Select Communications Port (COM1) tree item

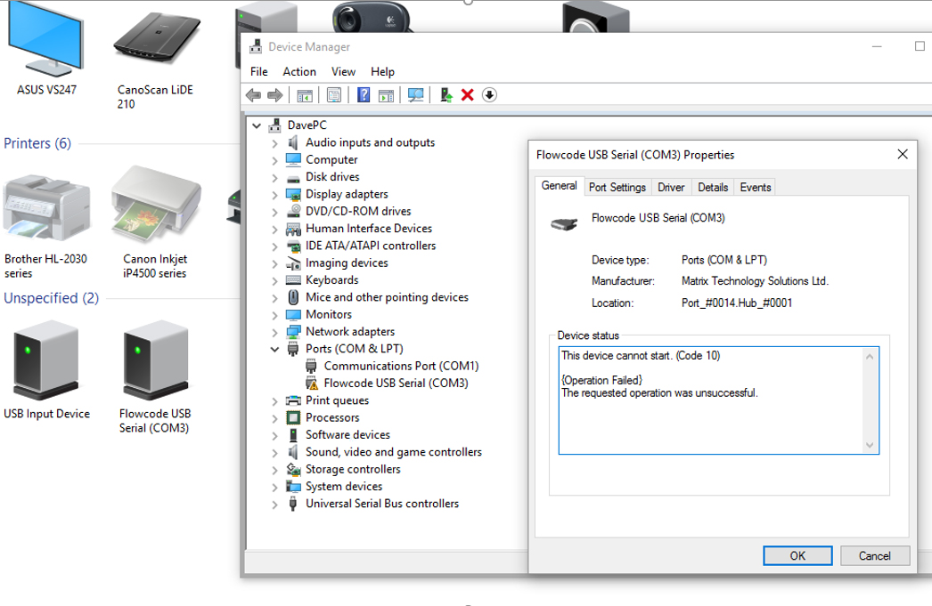click(401, 367)
